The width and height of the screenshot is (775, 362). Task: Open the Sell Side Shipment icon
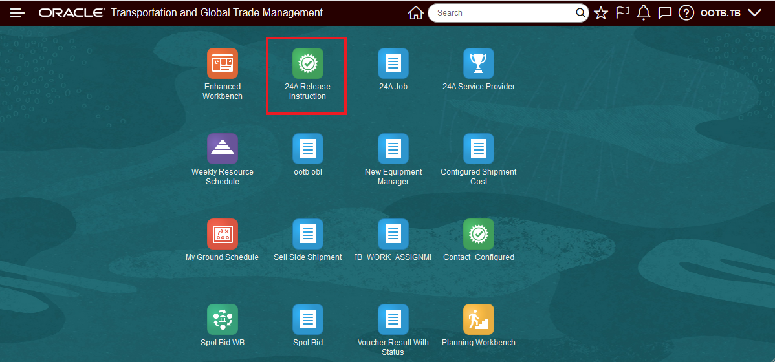click(307, 234)
